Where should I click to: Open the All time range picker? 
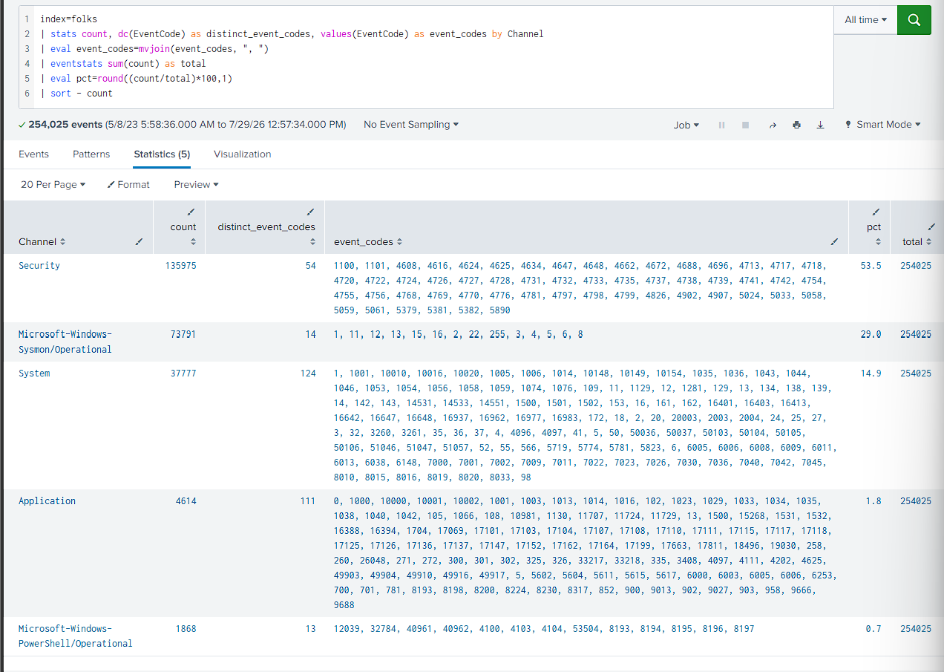[x=865, y=20]
